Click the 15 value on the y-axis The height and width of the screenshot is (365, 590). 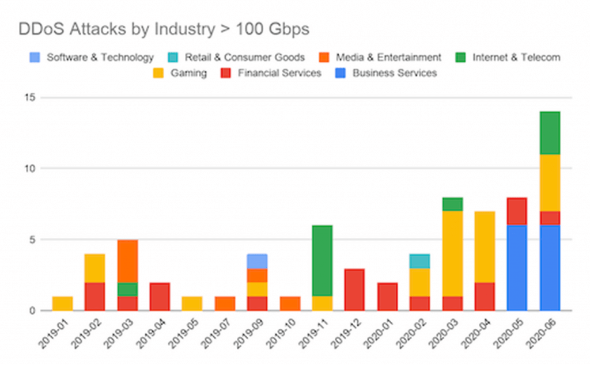pos(30,98)
